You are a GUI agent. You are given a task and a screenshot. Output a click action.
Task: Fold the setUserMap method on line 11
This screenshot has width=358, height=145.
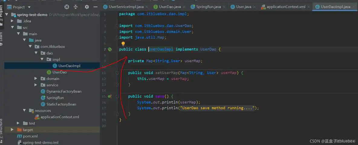pyautogui.click(x=117, y=73)
